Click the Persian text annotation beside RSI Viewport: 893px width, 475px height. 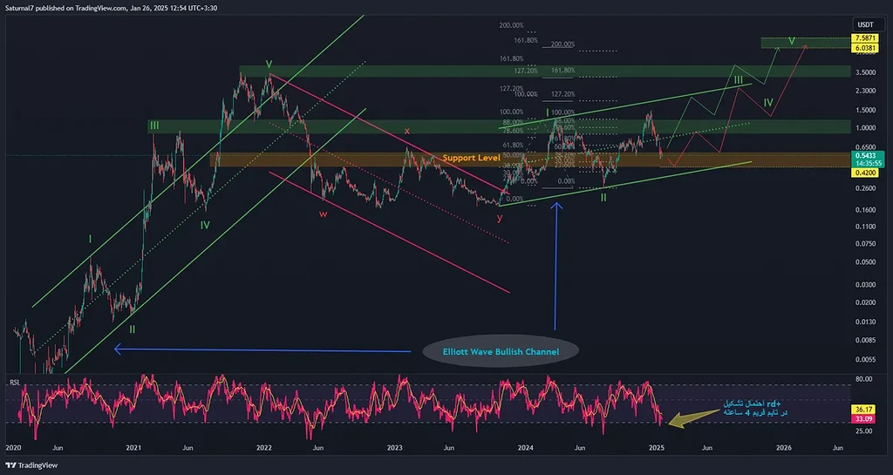pyautogui.click(x=755, y=408)
